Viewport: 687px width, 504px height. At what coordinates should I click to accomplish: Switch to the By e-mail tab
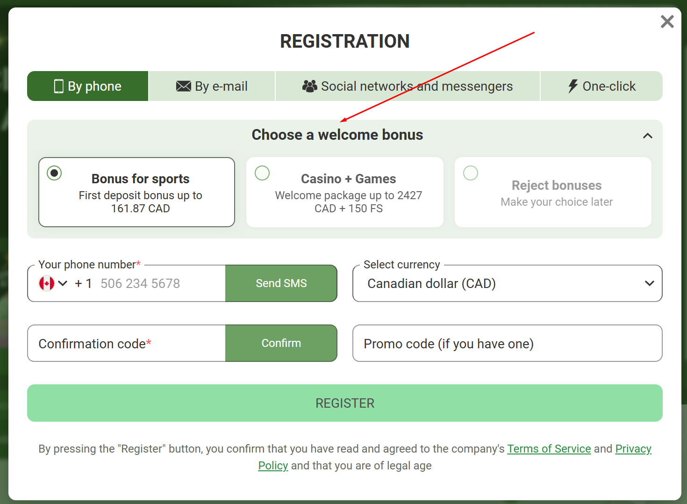coord(212,86)
